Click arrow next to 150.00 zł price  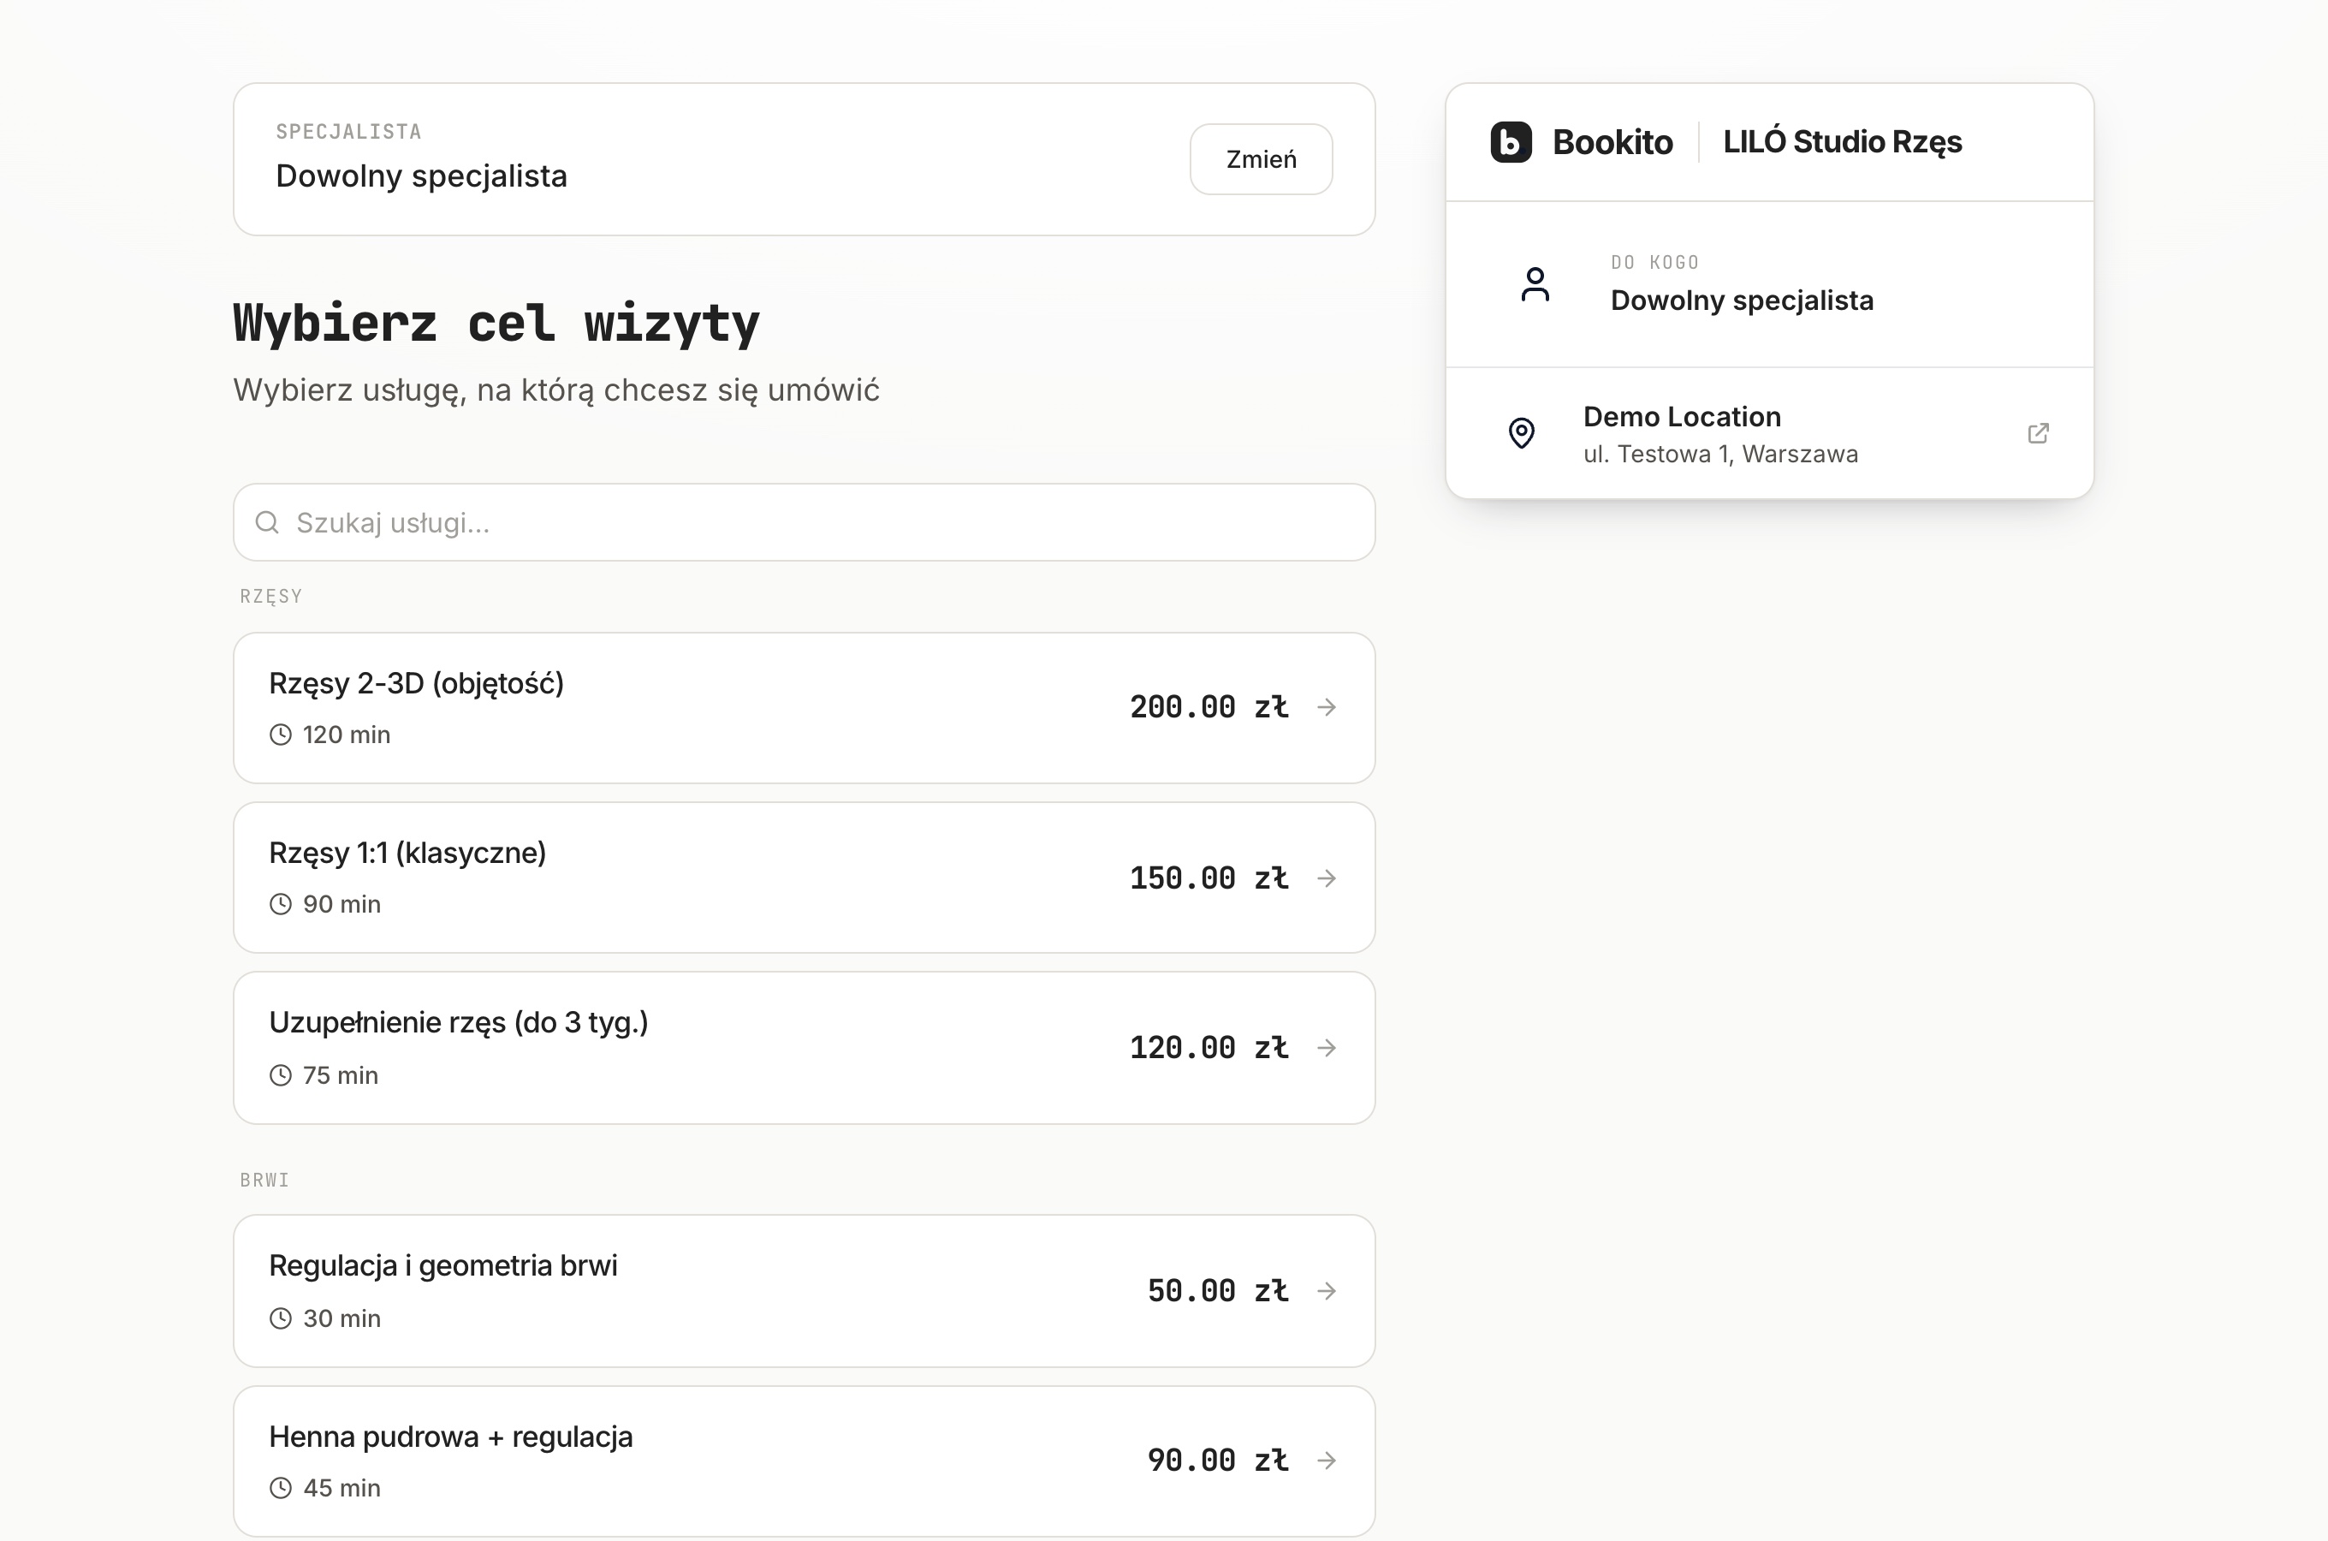pos(1327,878)
